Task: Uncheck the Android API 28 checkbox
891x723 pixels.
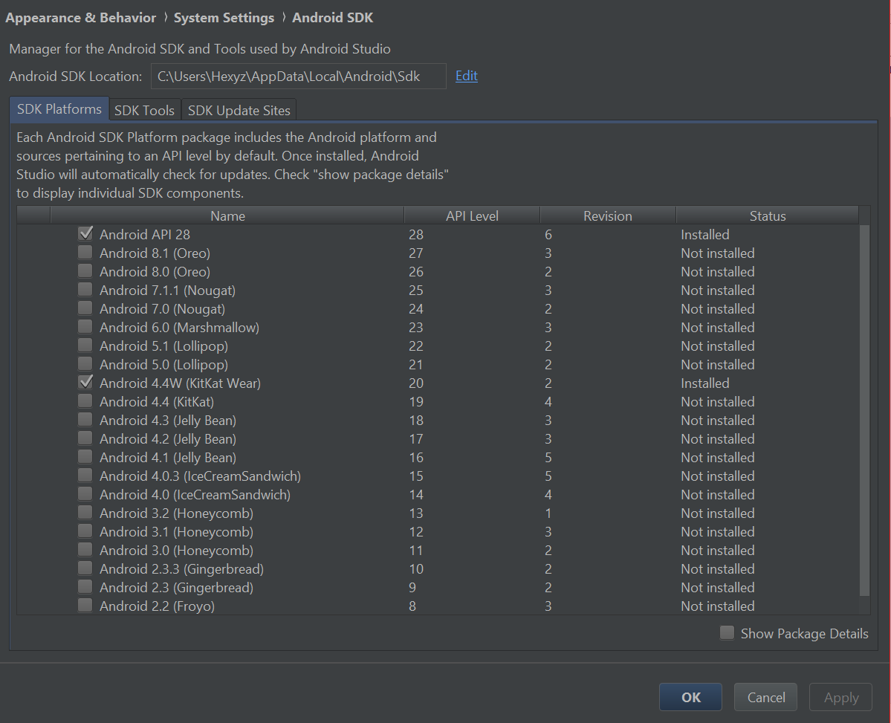Action: click(x=85, y=234)
